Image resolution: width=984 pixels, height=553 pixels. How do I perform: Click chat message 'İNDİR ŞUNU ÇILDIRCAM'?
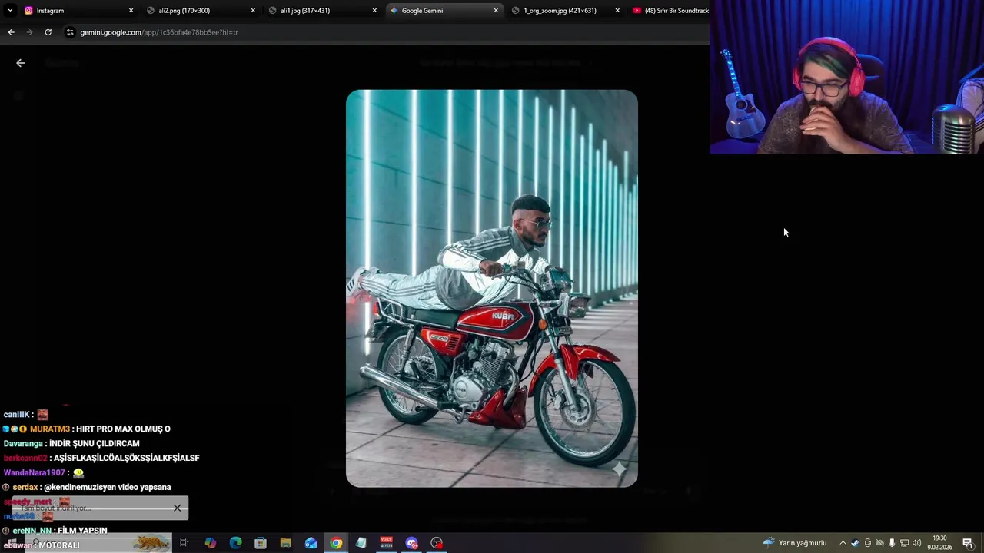pyautogui.click(x=95, y=443)
